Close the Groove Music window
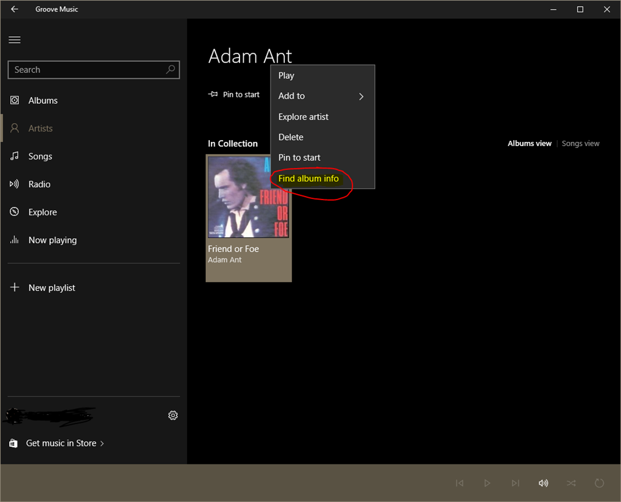The width and height of the screenshot is (621, 502). point(606,9)
